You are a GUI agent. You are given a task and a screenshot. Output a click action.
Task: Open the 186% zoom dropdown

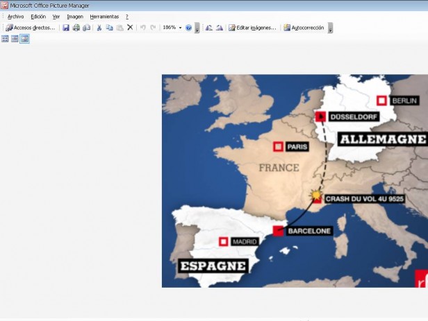[x=180, y=28]
